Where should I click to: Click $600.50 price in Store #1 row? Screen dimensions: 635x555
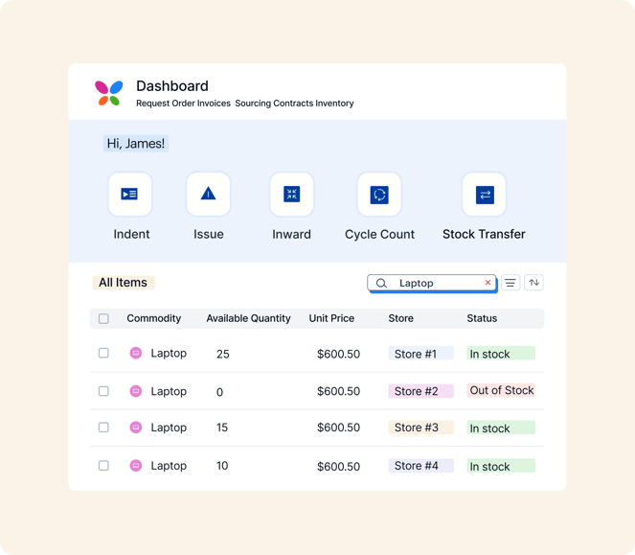click(338, 355)
